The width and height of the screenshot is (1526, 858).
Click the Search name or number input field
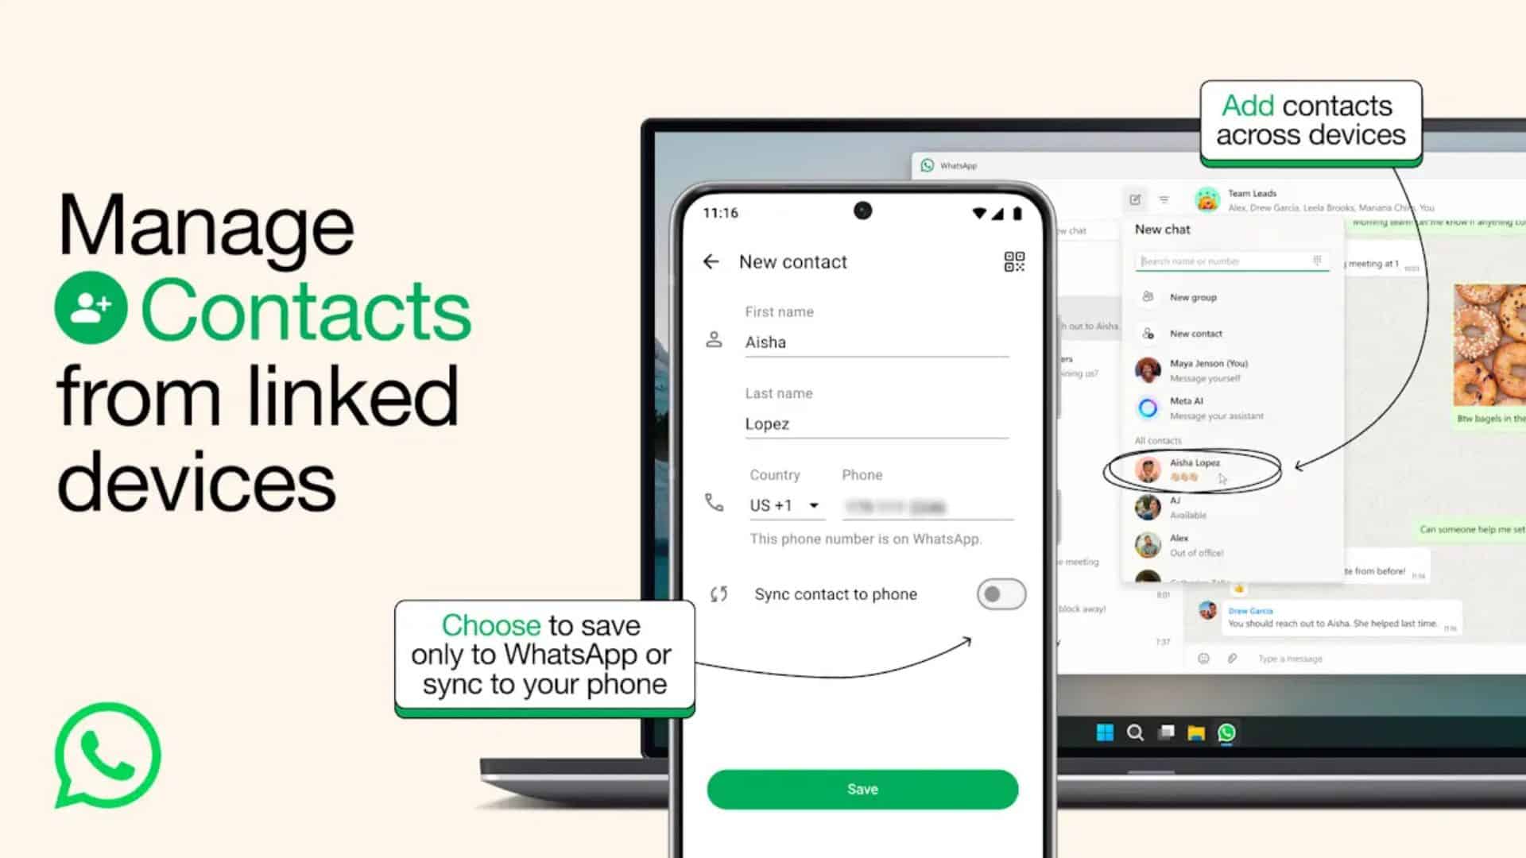click(x=1231, y=261)
